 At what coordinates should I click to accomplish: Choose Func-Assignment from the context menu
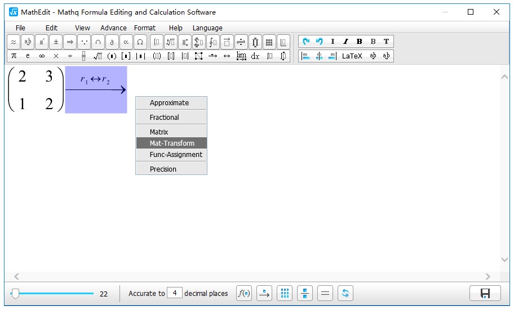tap(171, 155)
